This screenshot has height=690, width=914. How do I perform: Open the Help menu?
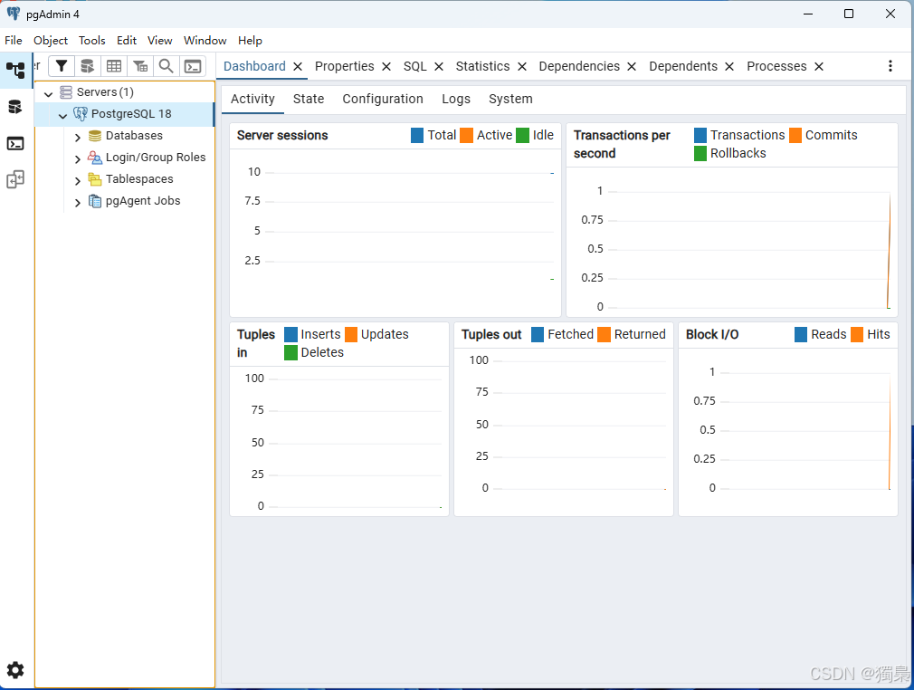[x=250, y=40]
